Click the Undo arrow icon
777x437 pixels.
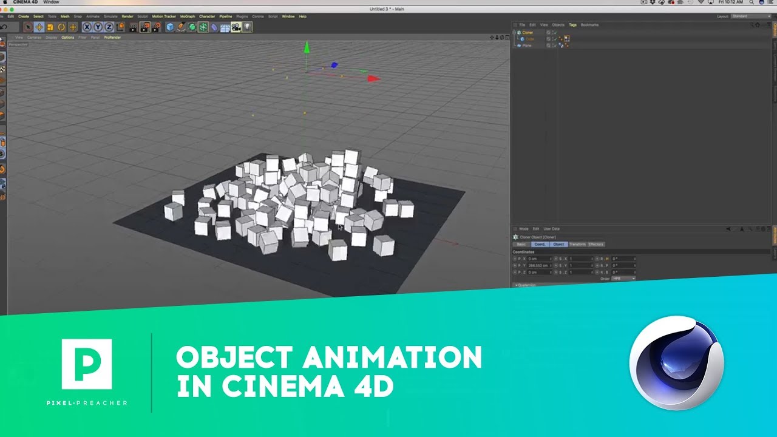pos(4,27)
